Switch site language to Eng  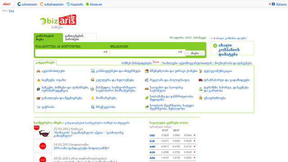[11, 11]
